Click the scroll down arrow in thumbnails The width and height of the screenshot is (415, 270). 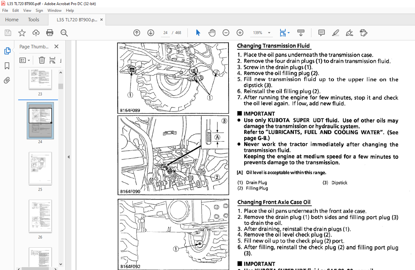click(61, 264)
